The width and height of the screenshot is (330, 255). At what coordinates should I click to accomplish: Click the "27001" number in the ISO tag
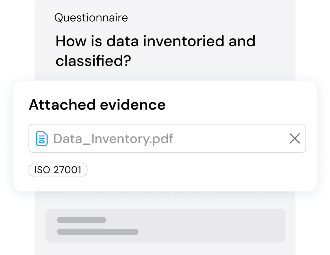pyautogui.click(x=67, y=170)
